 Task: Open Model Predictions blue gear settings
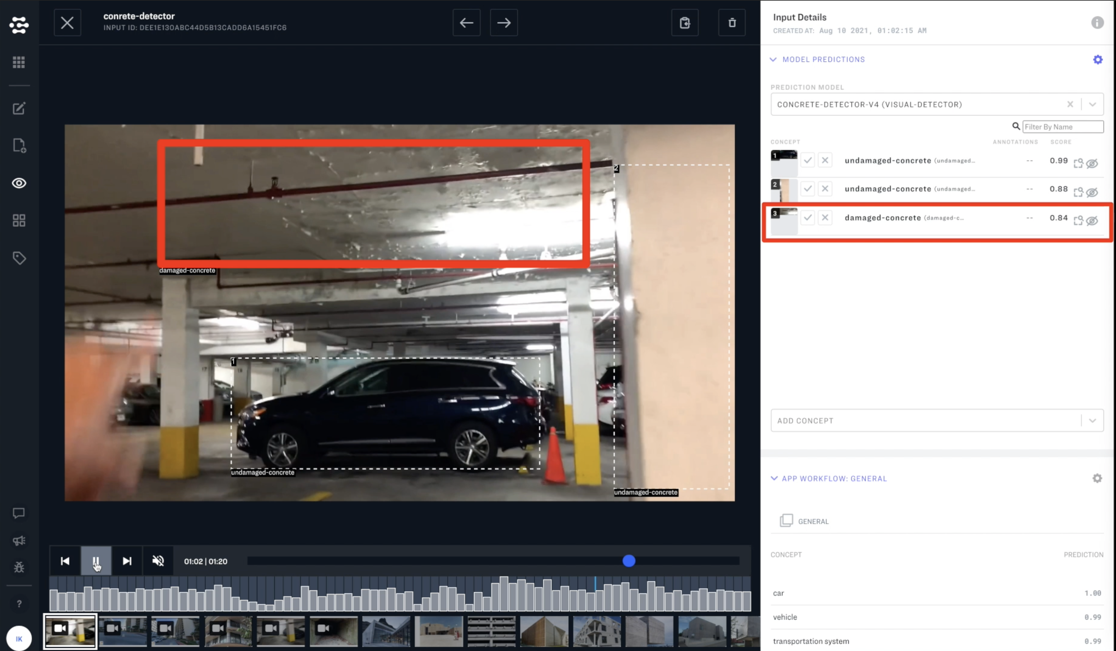pos(1097,59)
